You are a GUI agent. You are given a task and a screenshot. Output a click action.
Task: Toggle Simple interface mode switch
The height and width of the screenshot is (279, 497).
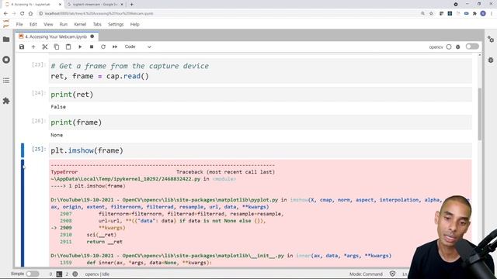pyautogui.click(x=33, y=274)
